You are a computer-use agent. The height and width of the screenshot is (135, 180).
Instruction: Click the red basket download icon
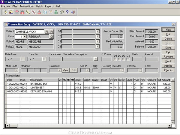pos(39,12)
